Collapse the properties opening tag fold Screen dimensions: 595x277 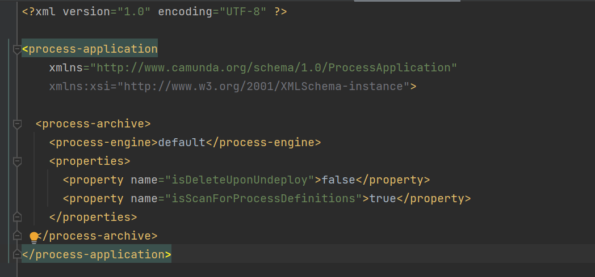pos(17,161)
